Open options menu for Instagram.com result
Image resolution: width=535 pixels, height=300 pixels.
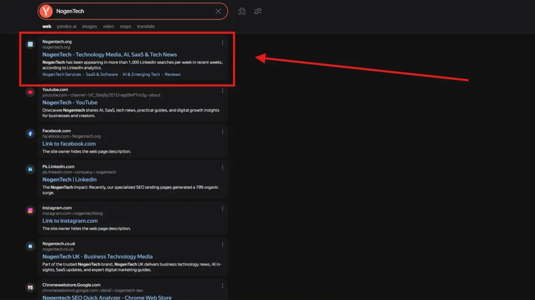223,209
